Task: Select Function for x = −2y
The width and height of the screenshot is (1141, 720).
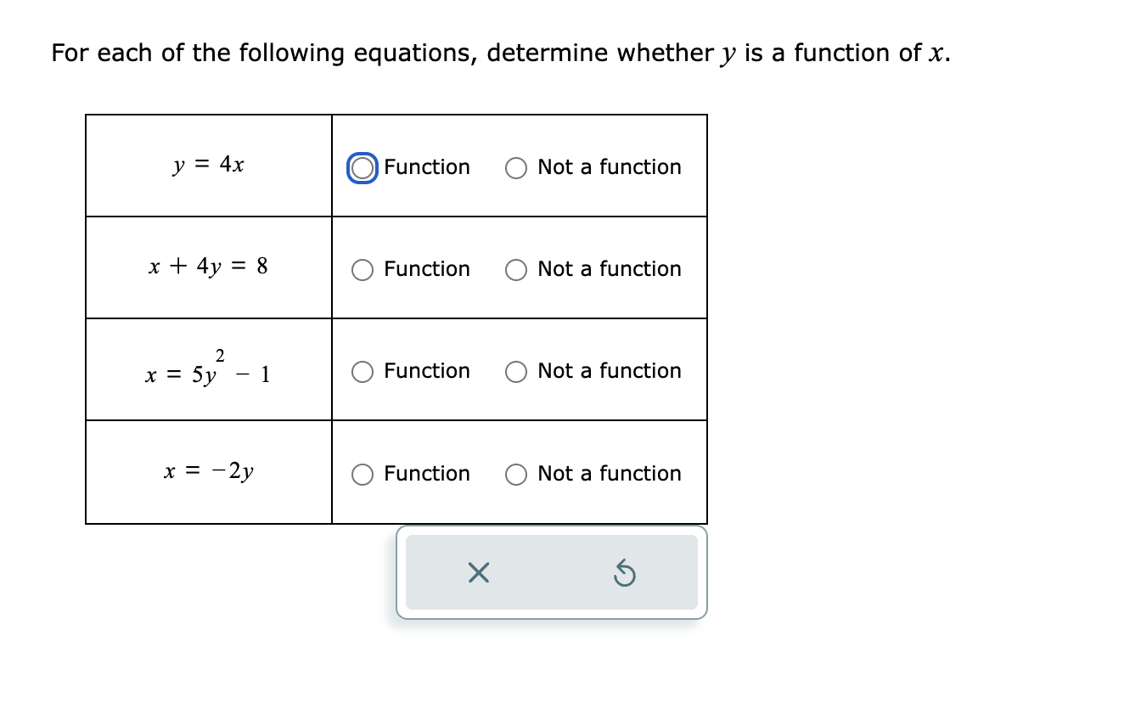Action: coord(363,474)
